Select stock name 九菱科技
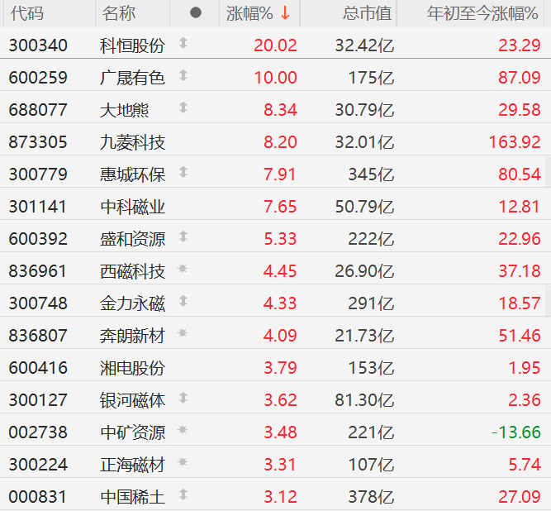551x511 pixels. click(132, 142)
